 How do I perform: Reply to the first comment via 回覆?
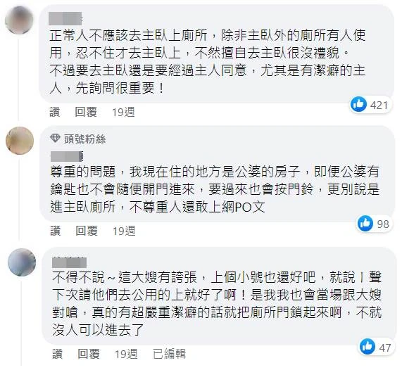point(86,113)
